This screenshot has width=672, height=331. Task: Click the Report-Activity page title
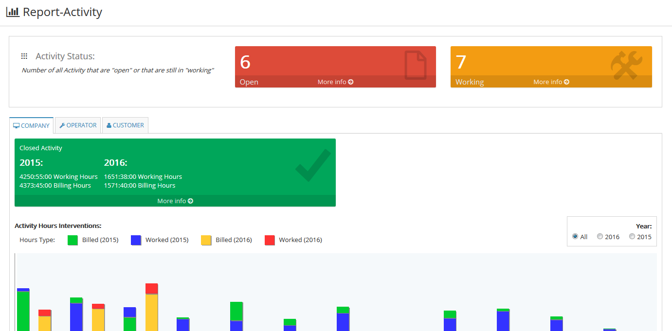click(x=62, y=12)
